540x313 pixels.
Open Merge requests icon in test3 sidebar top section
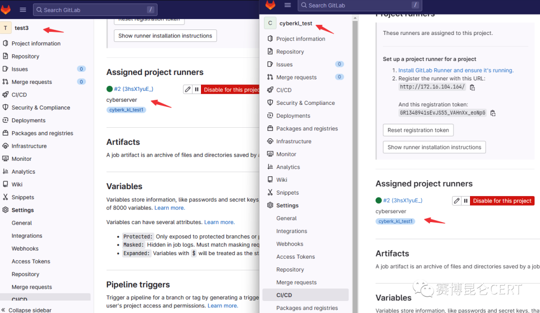[5, 81]
